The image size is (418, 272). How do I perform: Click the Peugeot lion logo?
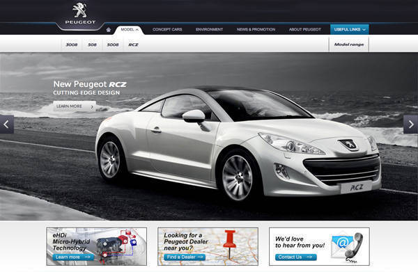[80, 13]
